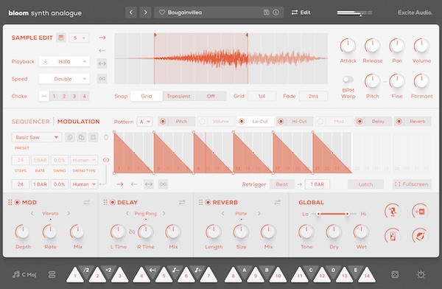Open Mod effect routing settings icon
The height and width of the screenshot is (289, 442).
click(86, 202)
